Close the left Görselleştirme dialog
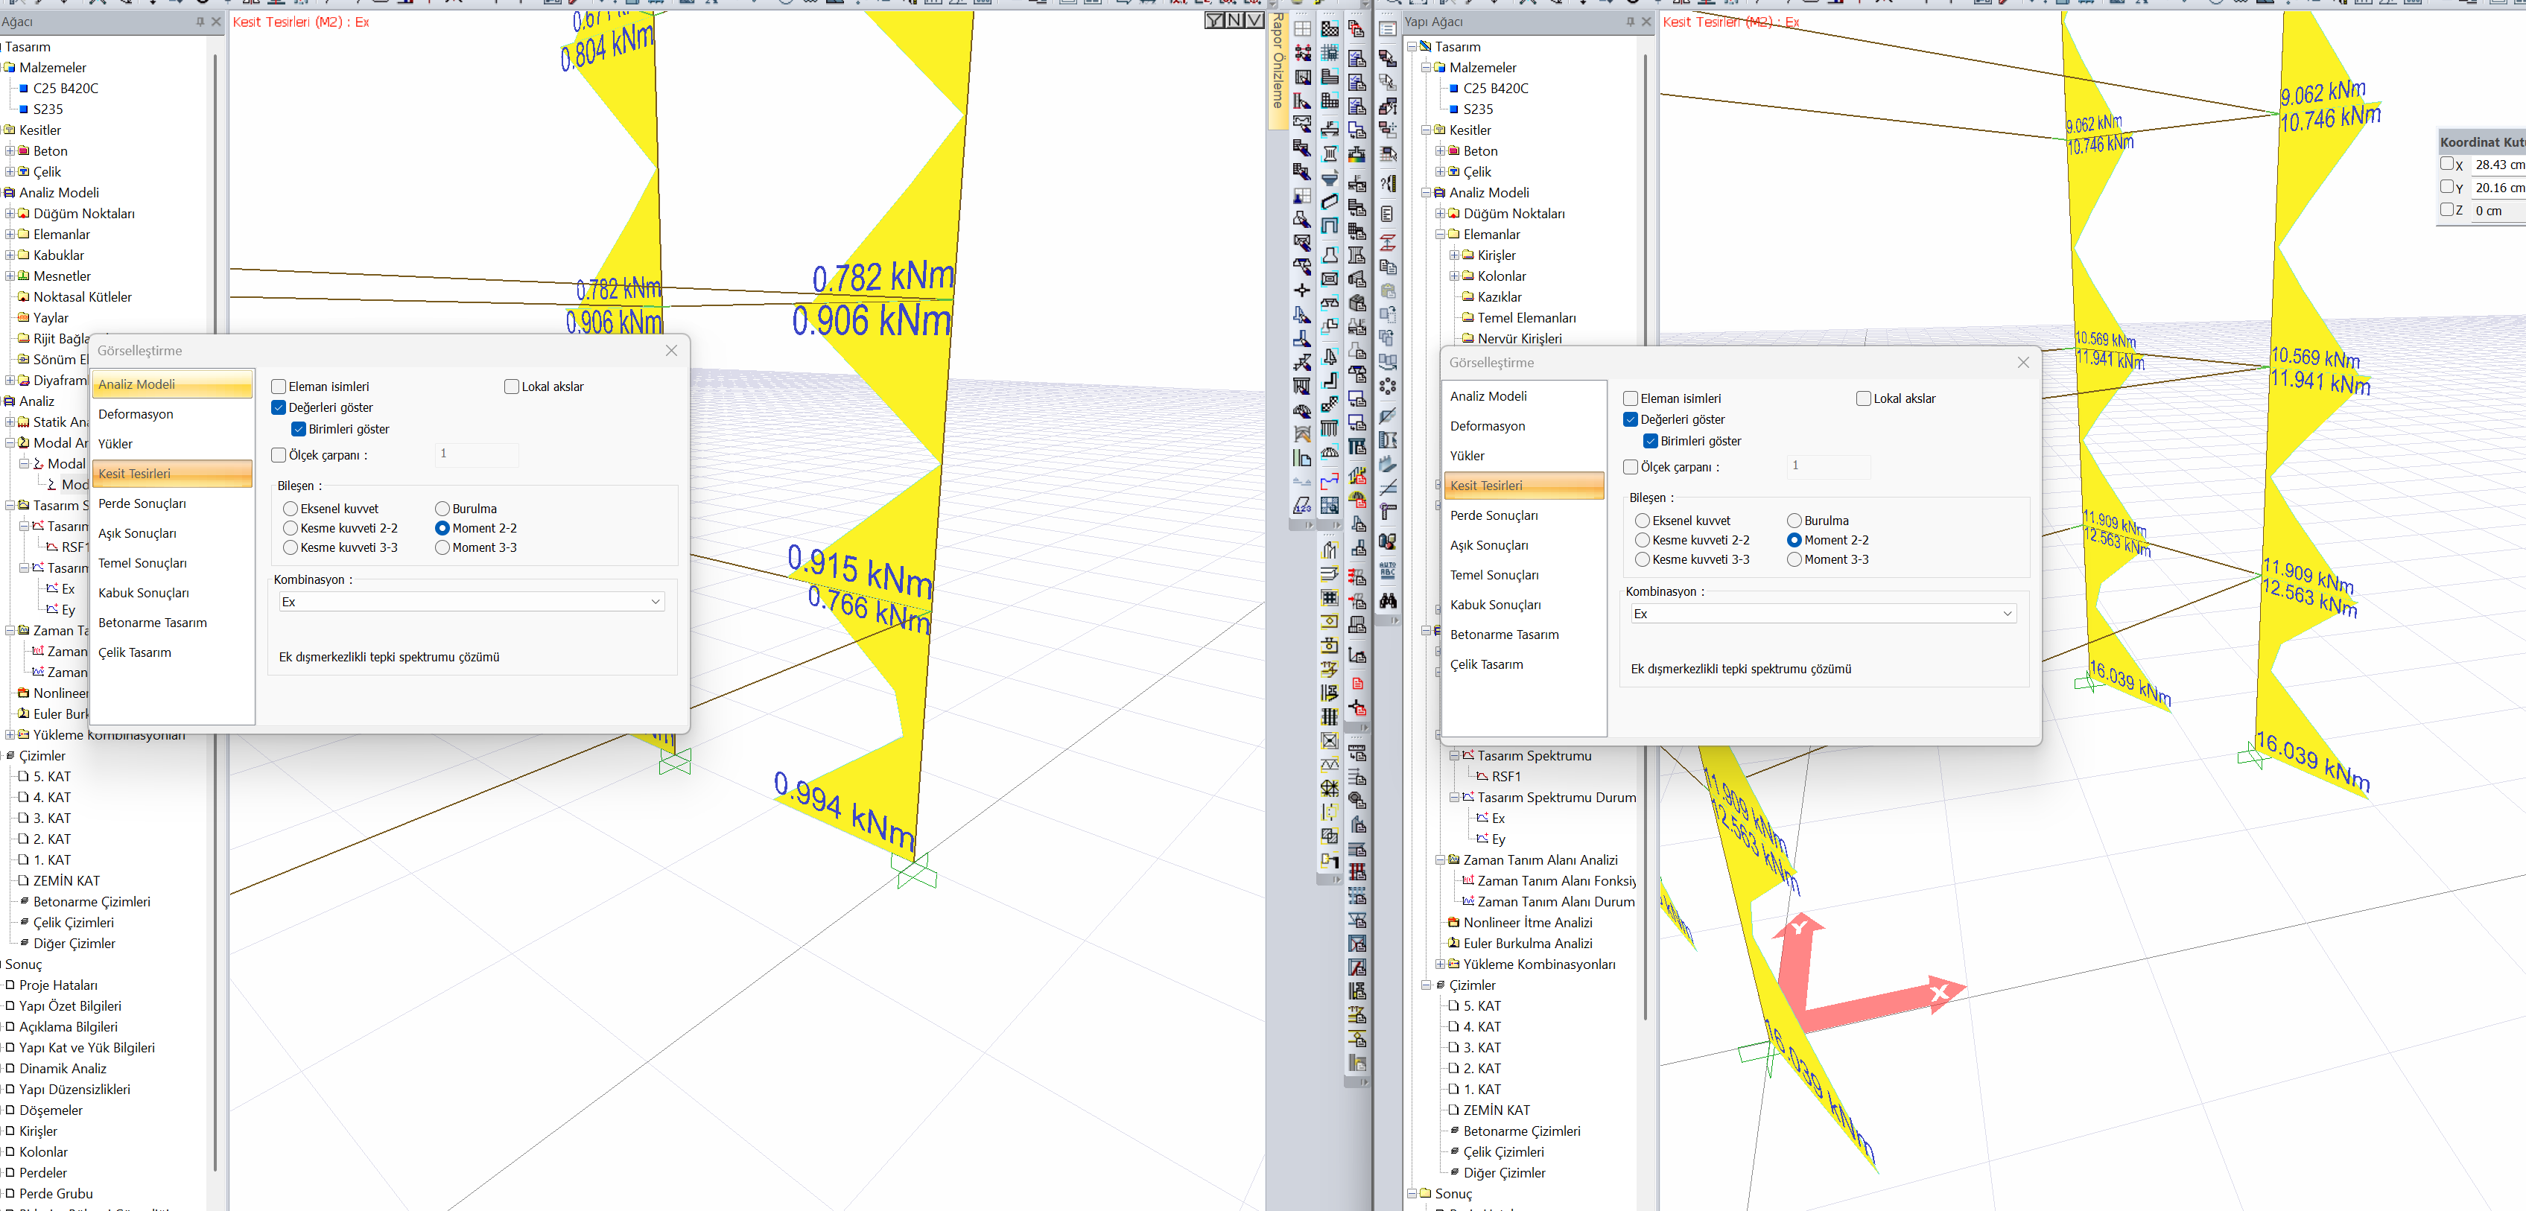The image size is (2526, 1211). point(672,351)
